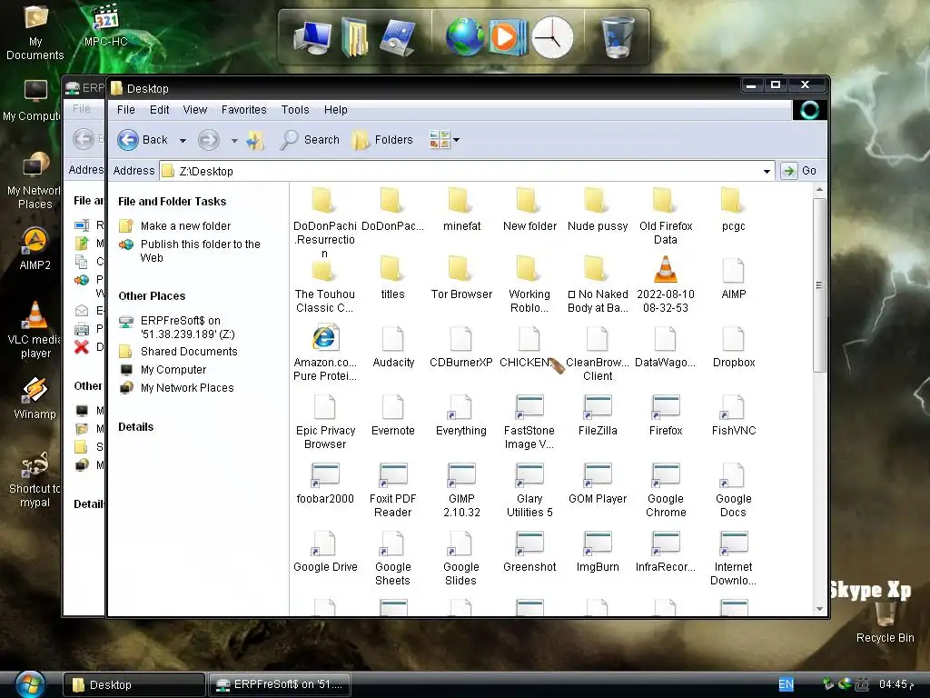Select the CDBurnerXP file icon
Screen dimensions: 930x698
point(460,345)
